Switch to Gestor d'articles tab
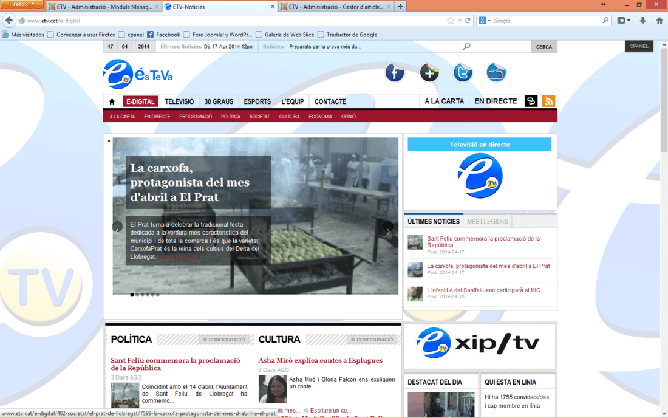This screenshot has height=418, width=668. (335, 7)
